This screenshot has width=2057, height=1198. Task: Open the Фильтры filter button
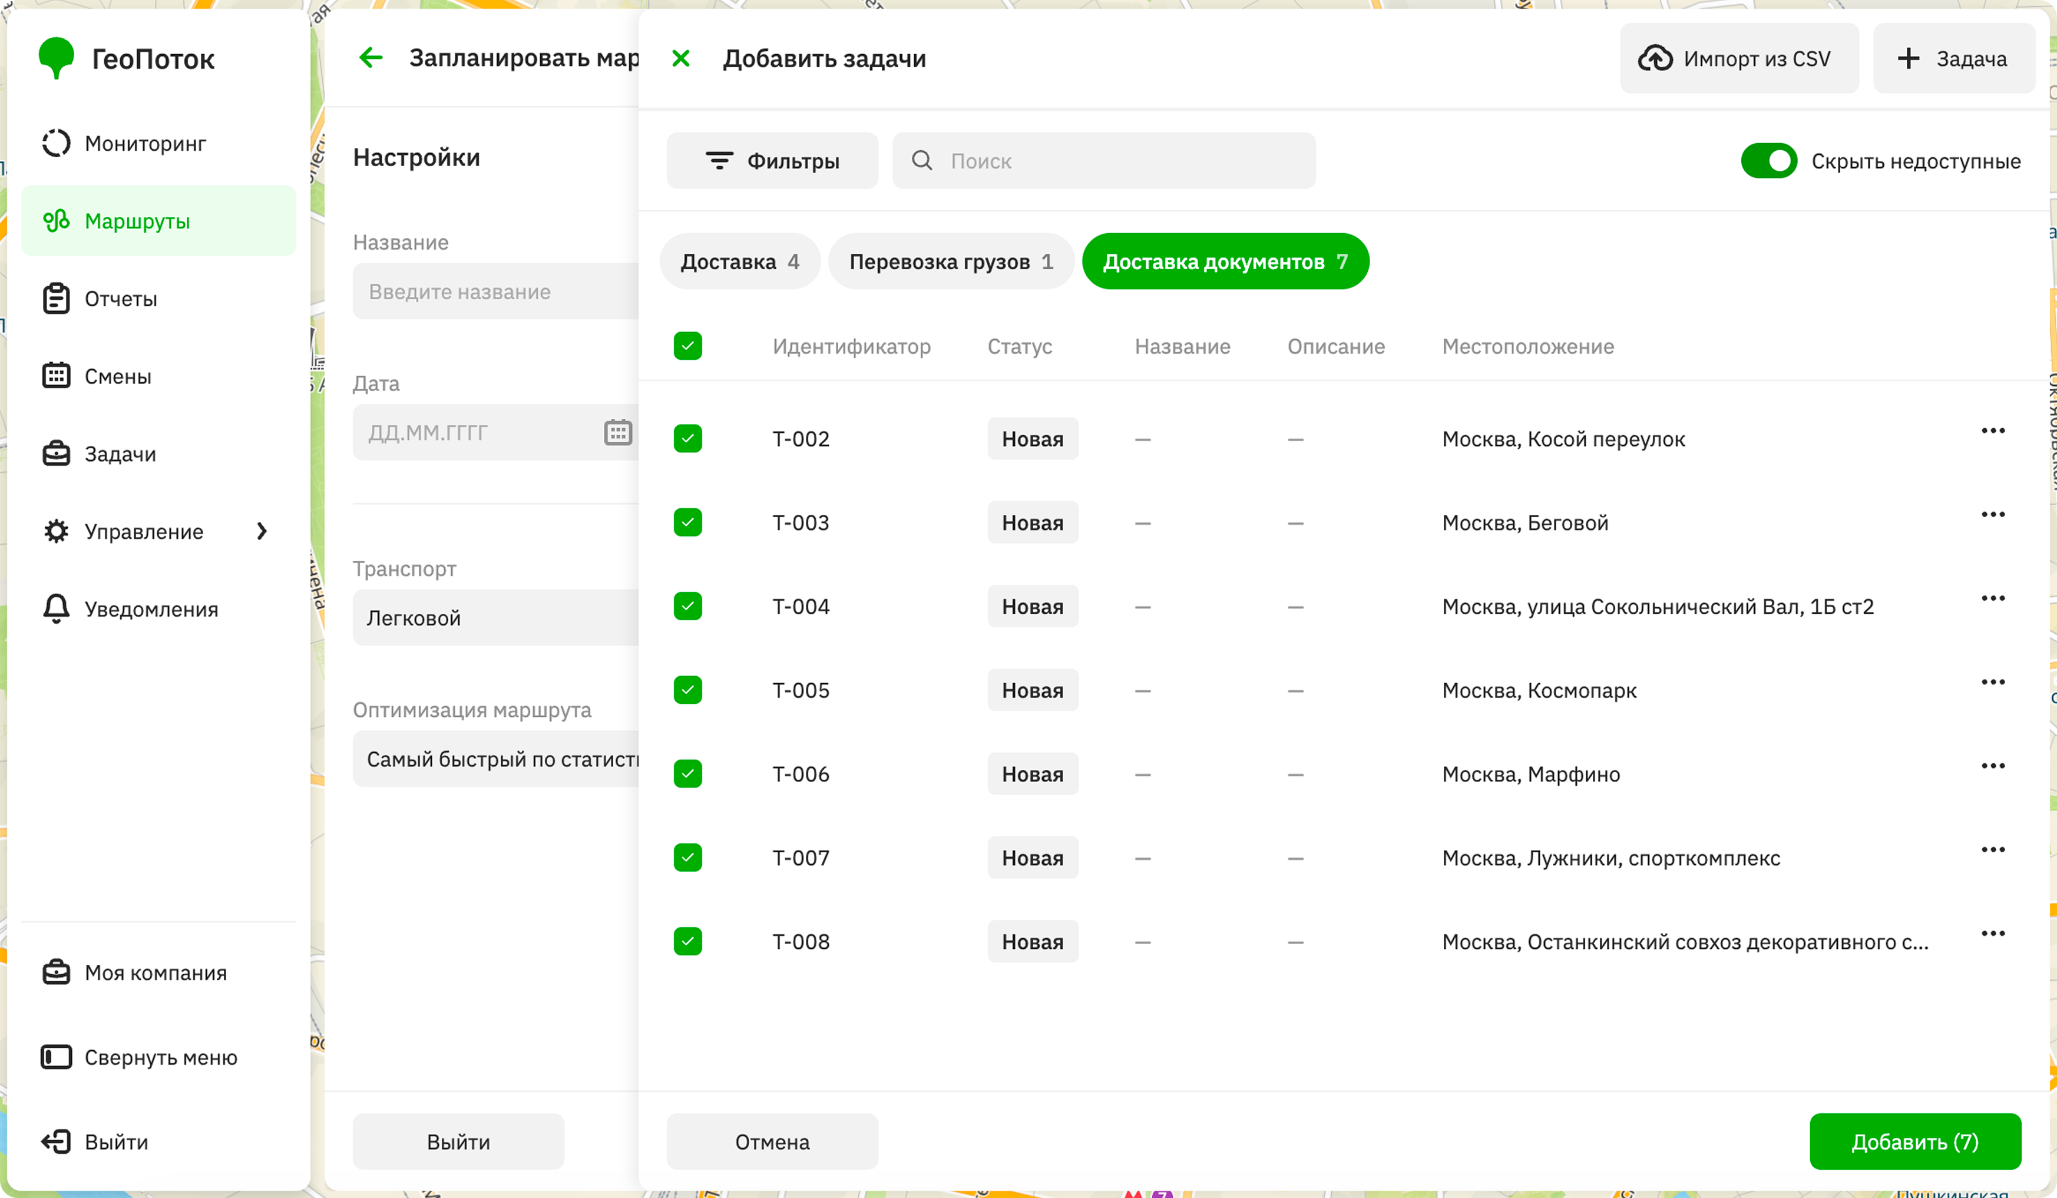click(x=772, y=161)
